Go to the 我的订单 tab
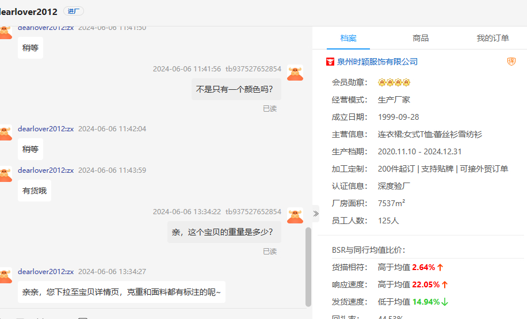 point(492,39)
